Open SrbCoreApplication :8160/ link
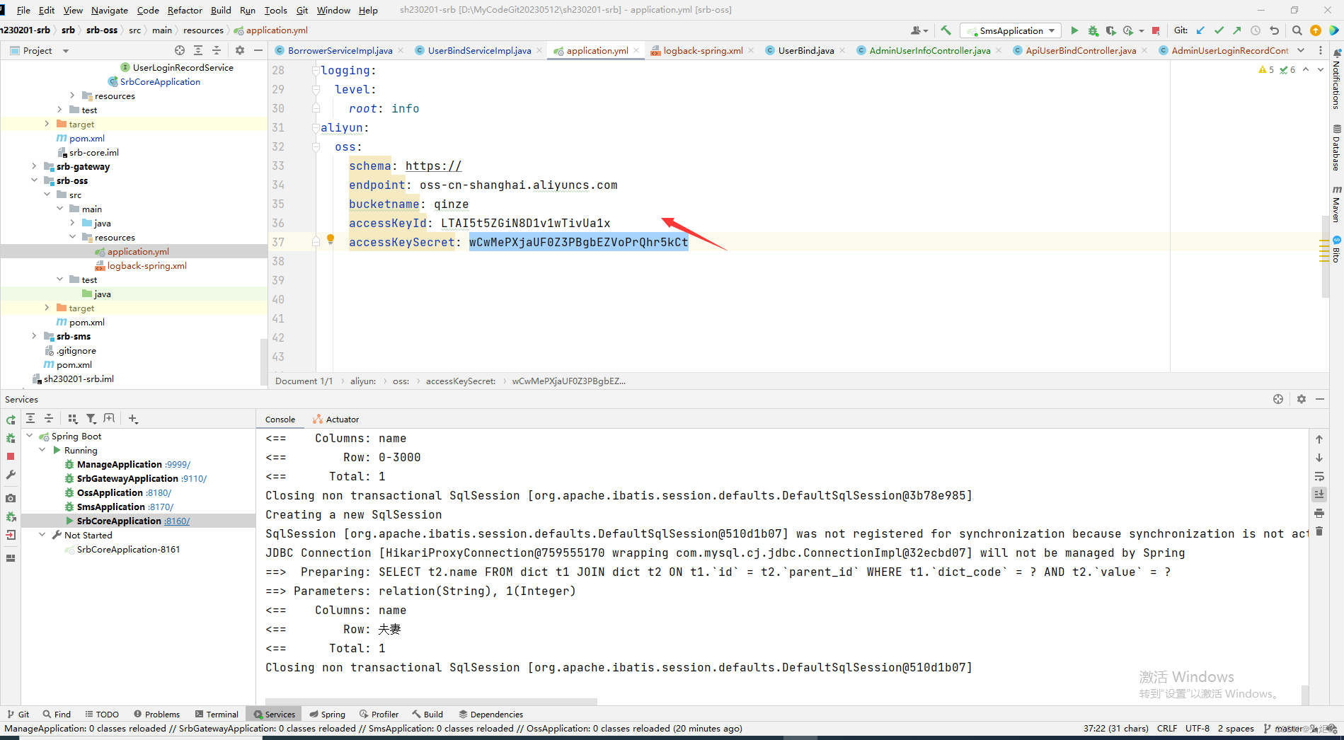Image resolution: width=1344 pixels, height=740 pixels. pyautogui.click(x=177, y=521)
